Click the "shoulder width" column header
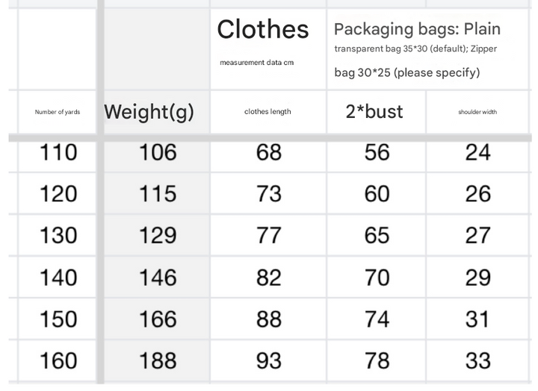Image resolution: width=538 pixels, height=391 pixels. (477, 112)
